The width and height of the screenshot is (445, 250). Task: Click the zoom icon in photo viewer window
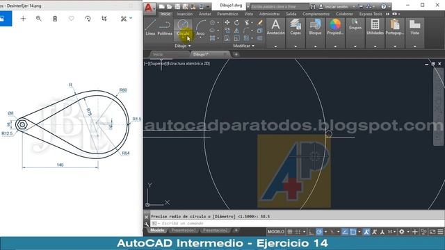tap(39, 19)
